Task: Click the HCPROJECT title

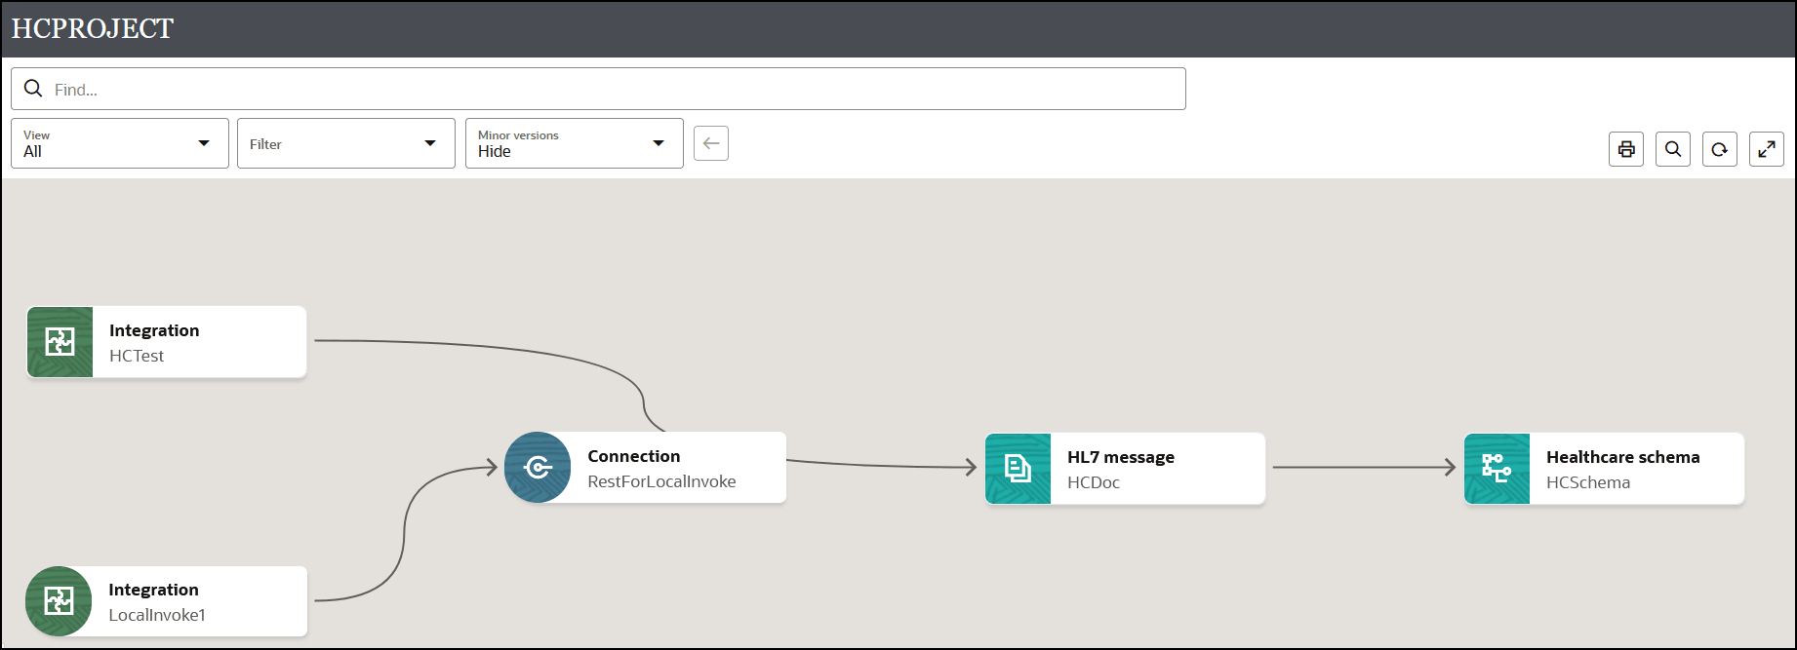Action: click(x=93, y=28)
